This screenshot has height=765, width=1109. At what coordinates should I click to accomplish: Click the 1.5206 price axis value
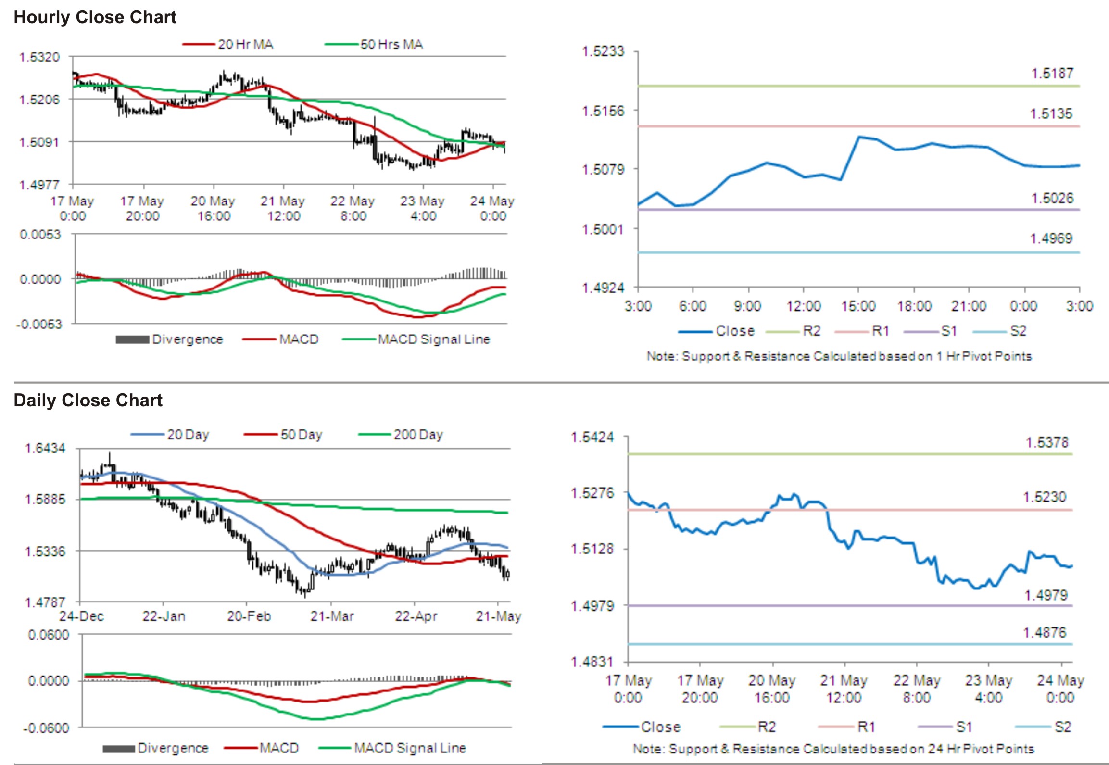[x=39, y=100]
